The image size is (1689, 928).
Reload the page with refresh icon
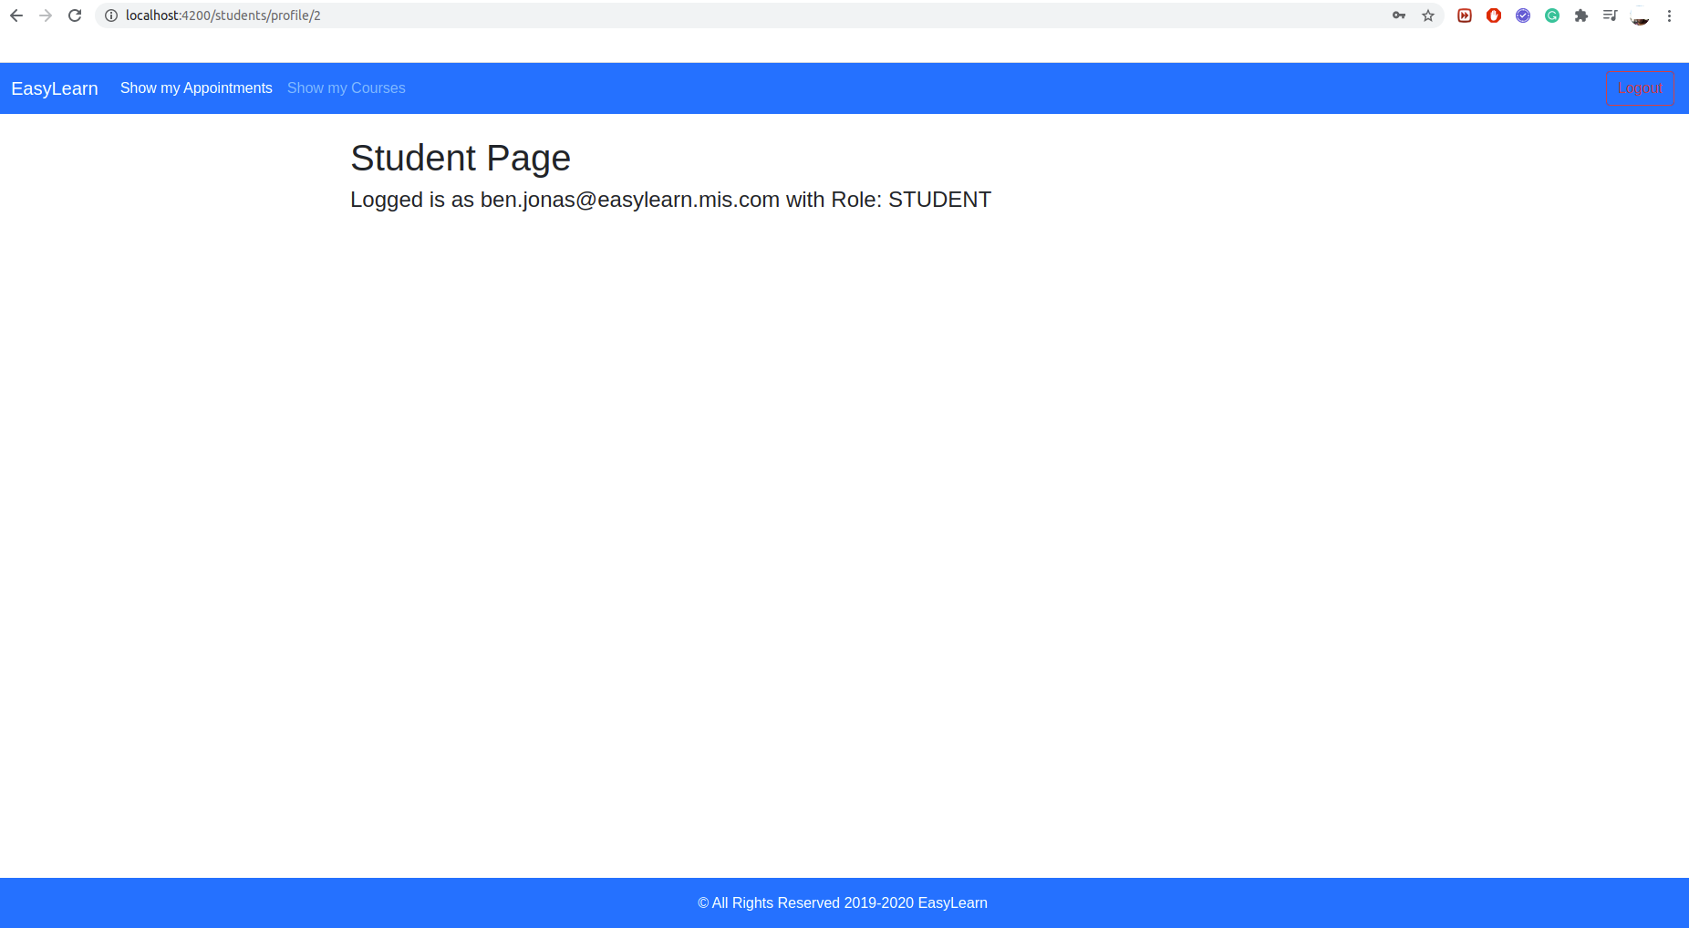coord(75,15)
